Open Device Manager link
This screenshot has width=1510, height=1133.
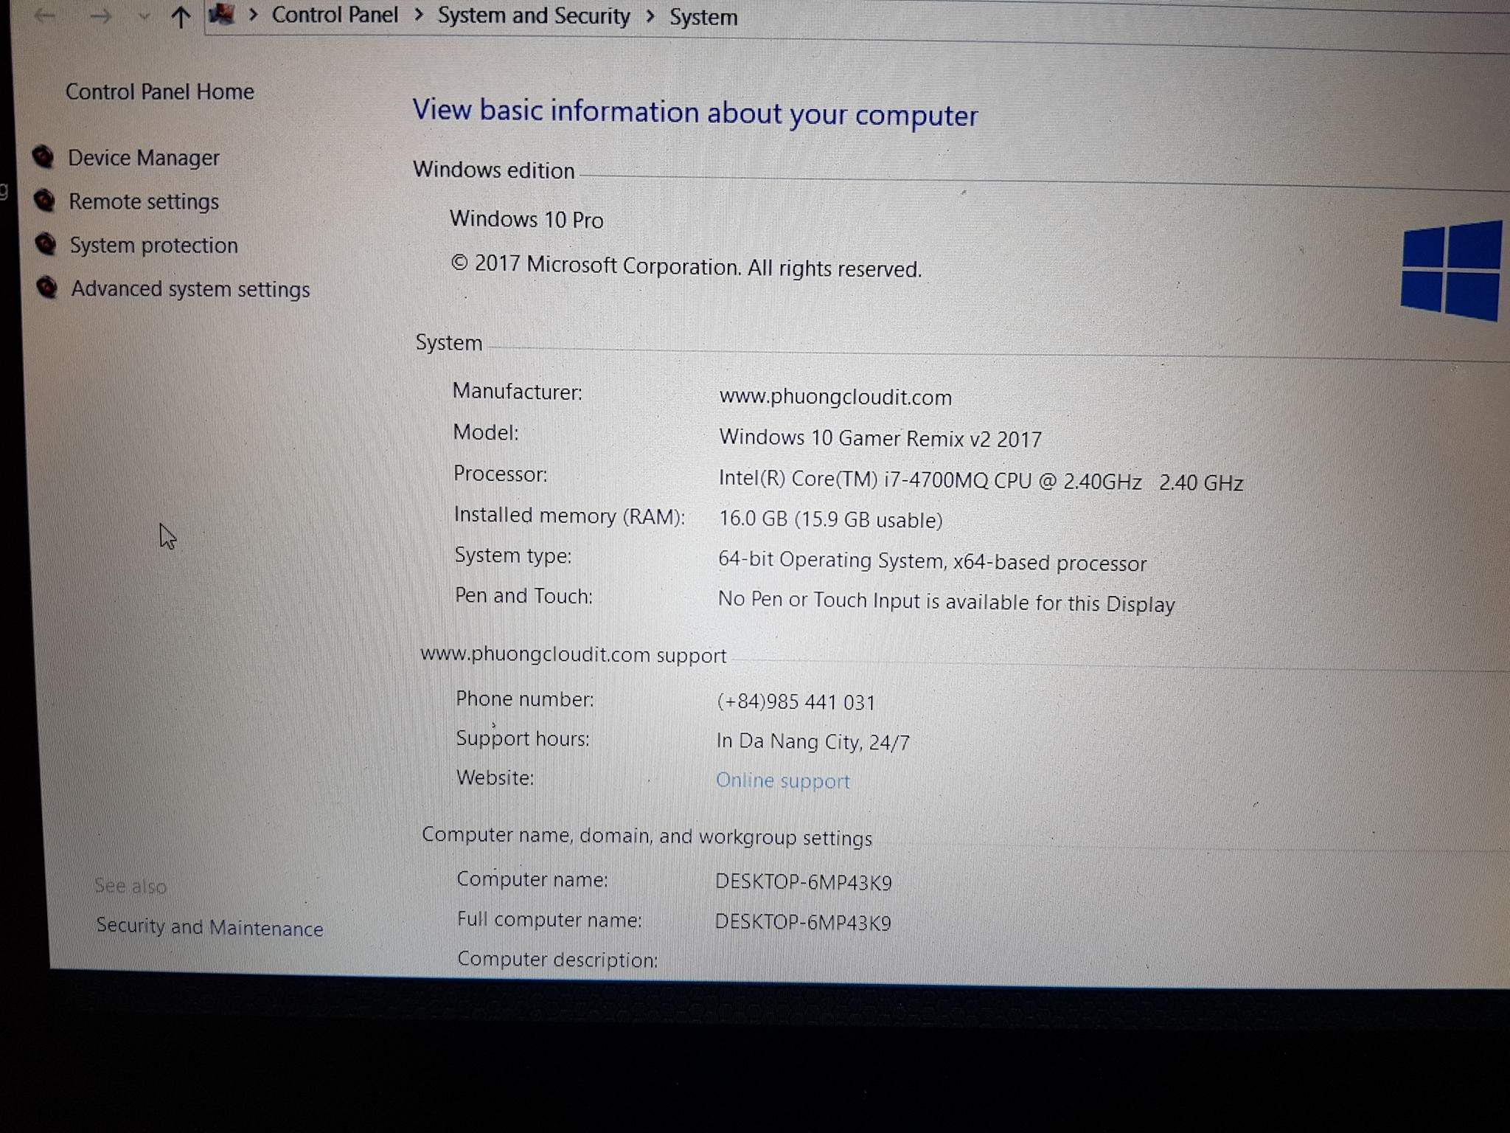[144, 158]
